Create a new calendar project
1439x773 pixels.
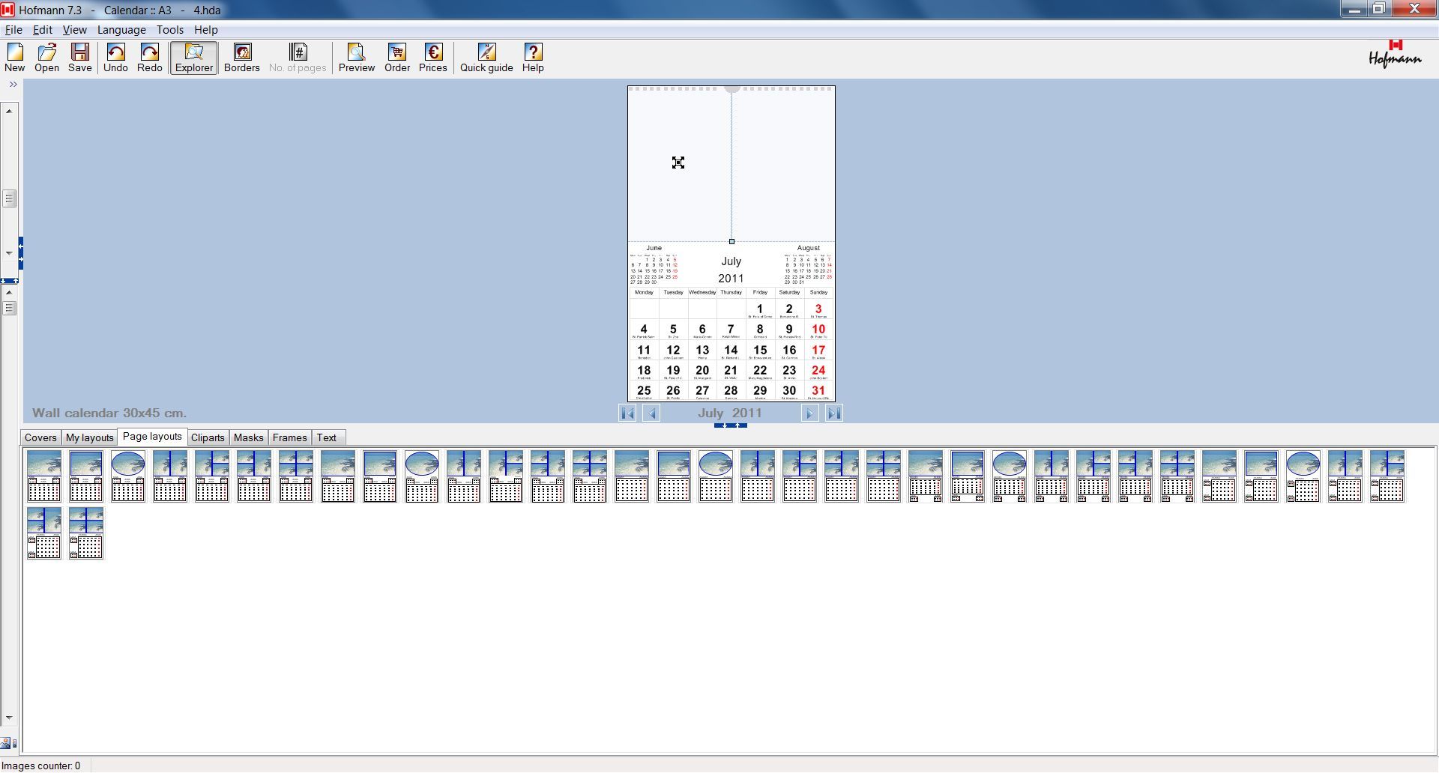click(x=14, y=57)
